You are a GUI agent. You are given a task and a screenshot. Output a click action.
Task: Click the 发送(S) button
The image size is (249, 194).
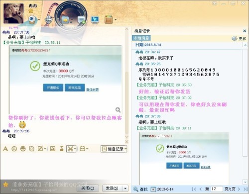pos(112,189)
